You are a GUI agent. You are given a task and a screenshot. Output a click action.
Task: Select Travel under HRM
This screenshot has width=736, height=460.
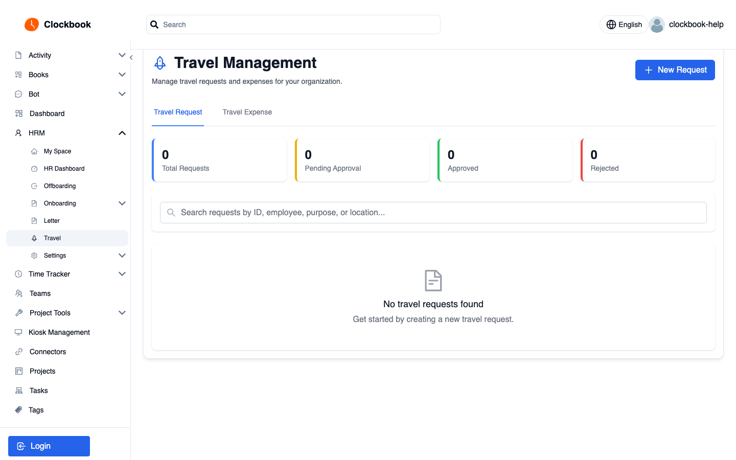pos(67,238)
